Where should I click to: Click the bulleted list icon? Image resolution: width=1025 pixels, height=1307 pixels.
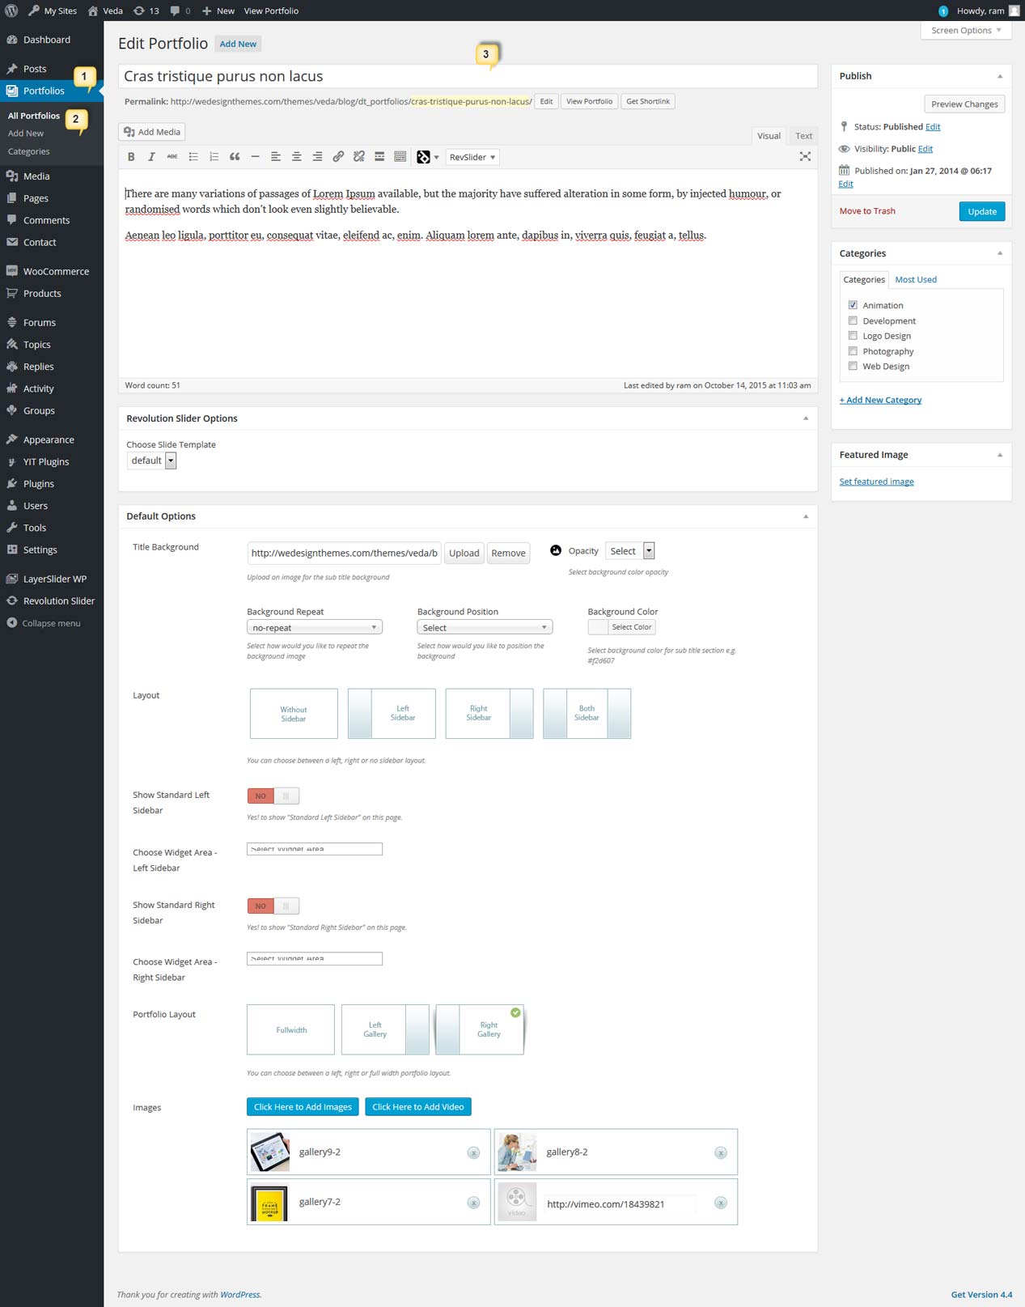(x=193, y=157)
